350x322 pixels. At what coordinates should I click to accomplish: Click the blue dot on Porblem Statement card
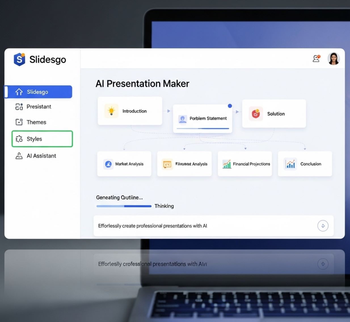(230, 106)
